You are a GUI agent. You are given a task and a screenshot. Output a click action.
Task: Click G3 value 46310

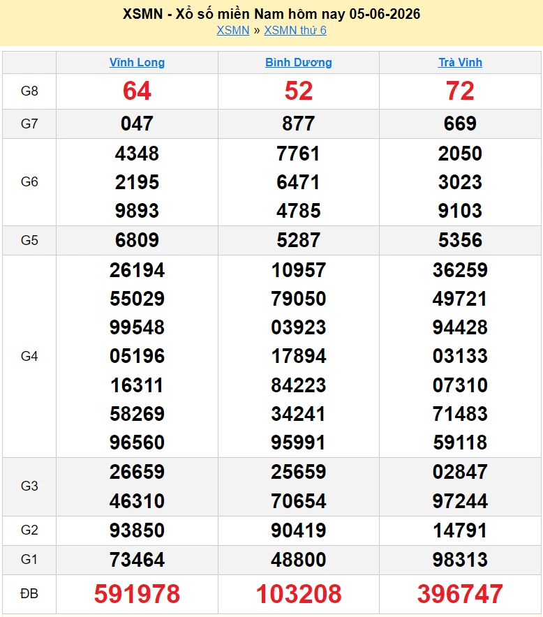click(x=137, y=501)
